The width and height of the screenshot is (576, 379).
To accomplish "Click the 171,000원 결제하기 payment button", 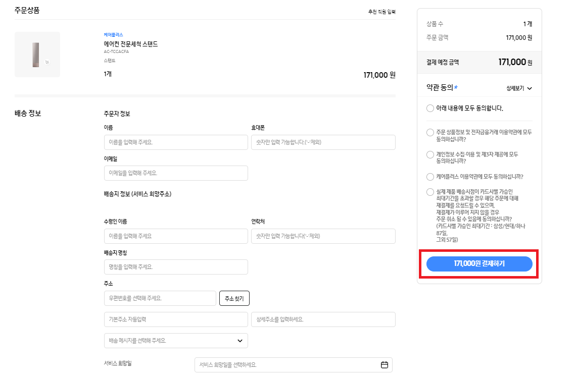I will (478, 263).
